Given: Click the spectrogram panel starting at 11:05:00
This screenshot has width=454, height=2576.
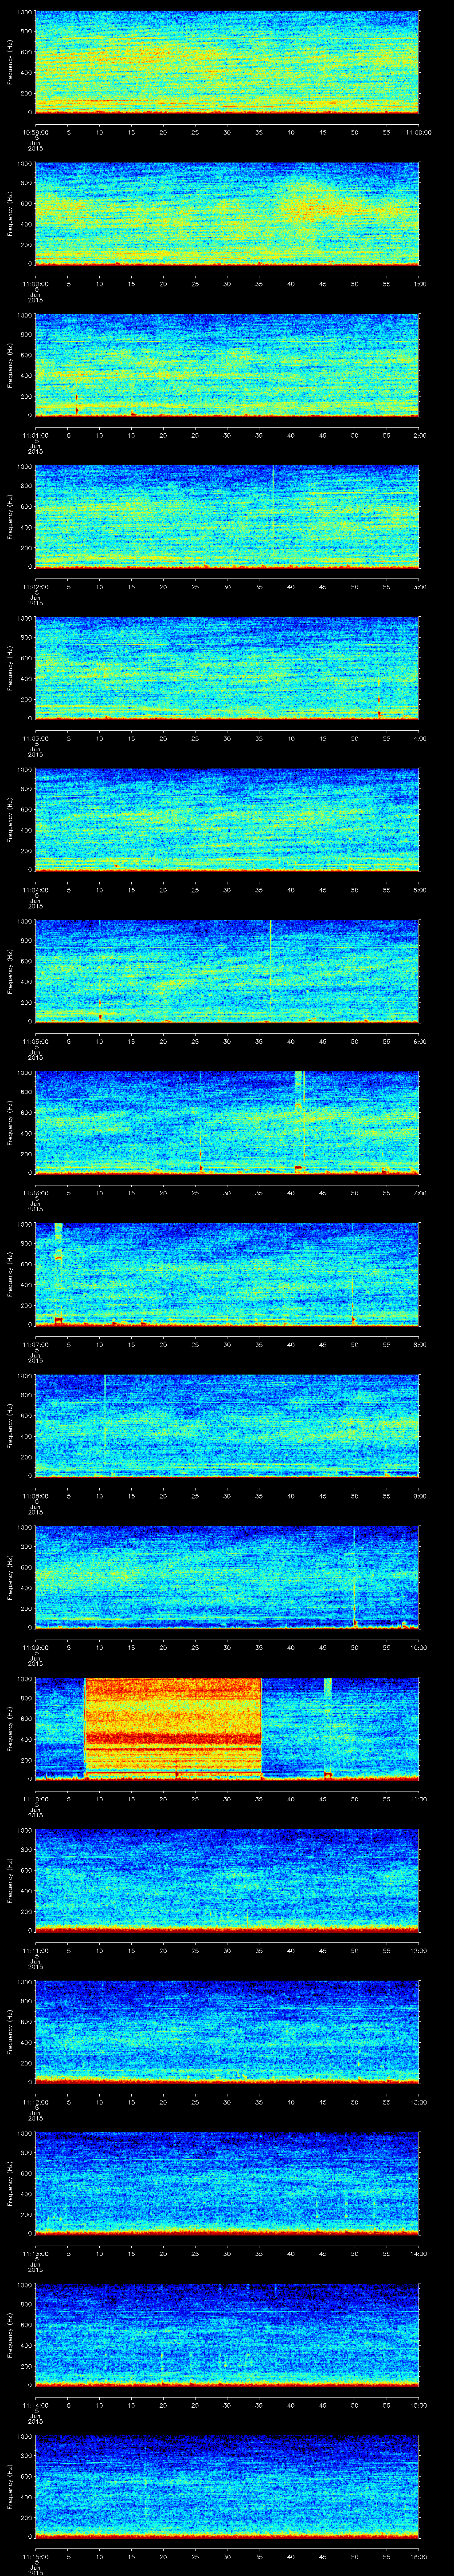Looking at the screenshot, I should [x=227, y=971].
